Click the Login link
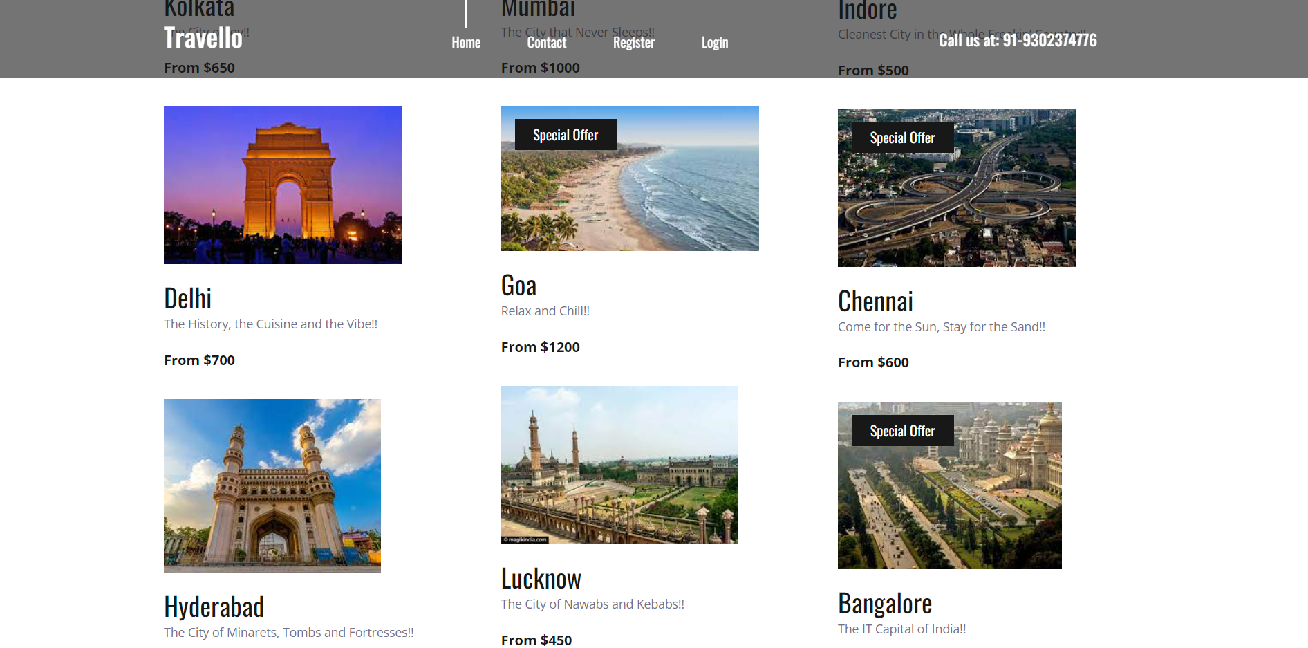 [714, 42]
